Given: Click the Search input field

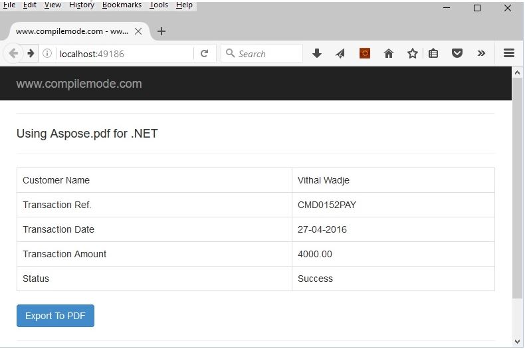Looking at the screenshot, I should click(x=262, y=53).
